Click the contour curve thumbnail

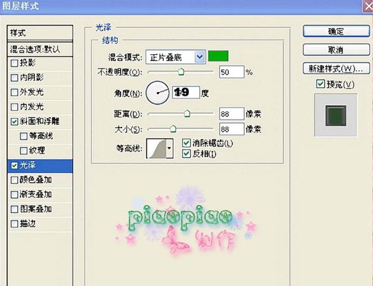coord(159,149)
